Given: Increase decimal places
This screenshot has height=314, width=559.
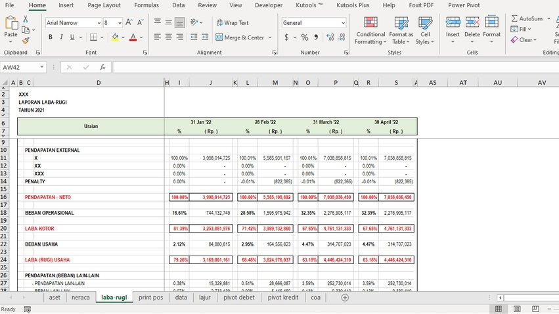Looking at the screenshot, I should 330,37.
